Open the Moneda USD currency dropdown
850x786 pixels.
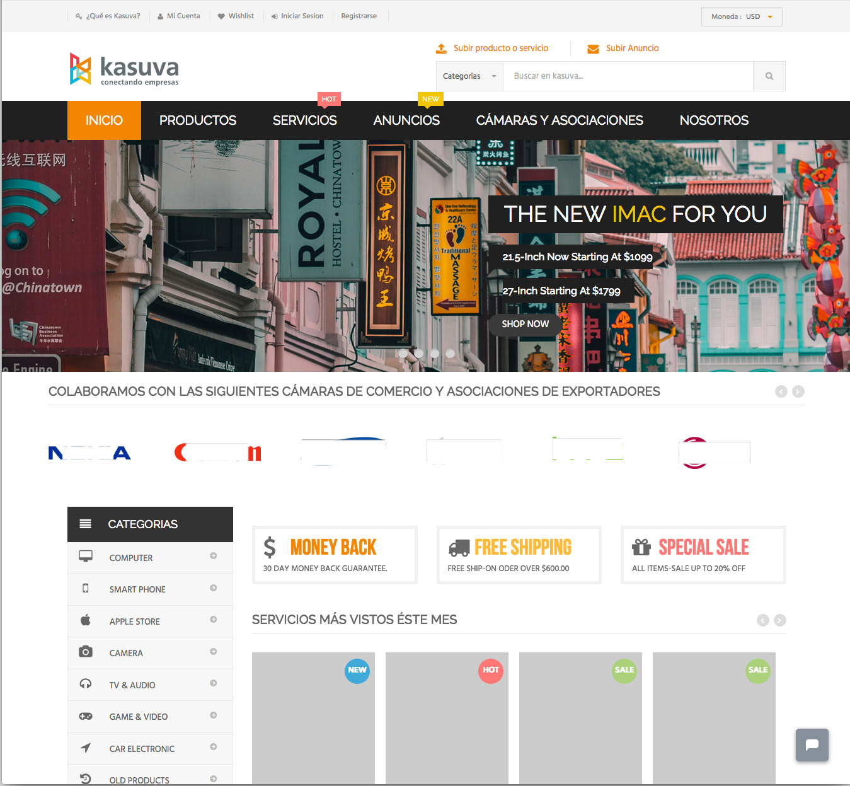742,16
